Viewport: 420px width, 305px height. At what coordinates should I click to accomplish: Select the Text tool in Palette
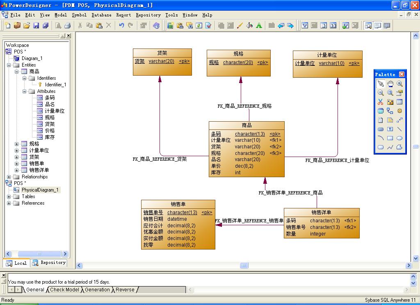coord(390,129)
